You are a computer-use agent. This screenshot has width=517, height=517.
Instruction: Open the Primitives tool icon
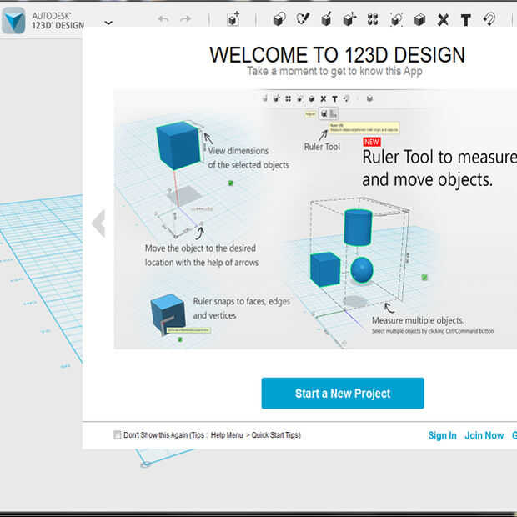279,19
